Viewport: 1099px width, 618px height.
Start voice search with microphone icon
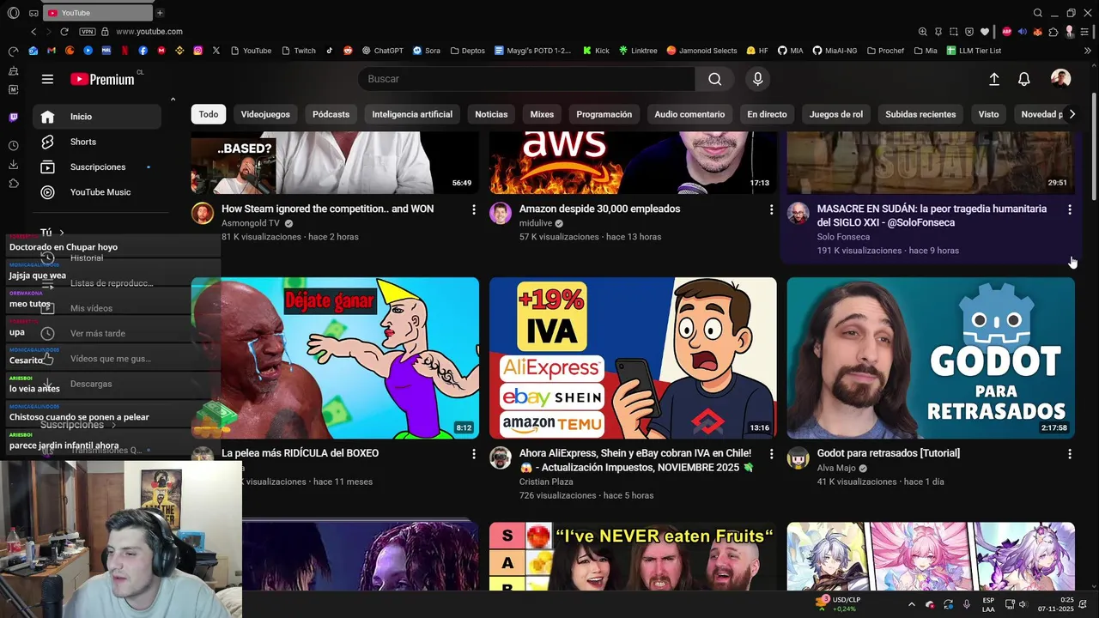[757, 79]
